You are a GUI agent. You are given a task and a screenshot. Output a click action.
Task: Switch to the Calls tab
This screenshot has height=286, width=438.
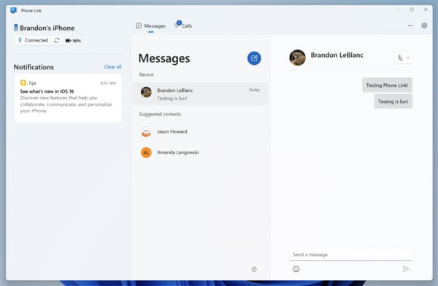[x=183, y=26]
